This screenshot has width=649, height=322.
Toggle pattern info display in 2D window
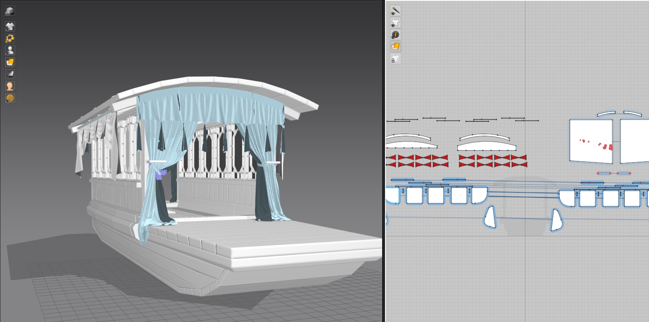click(395, 35)
